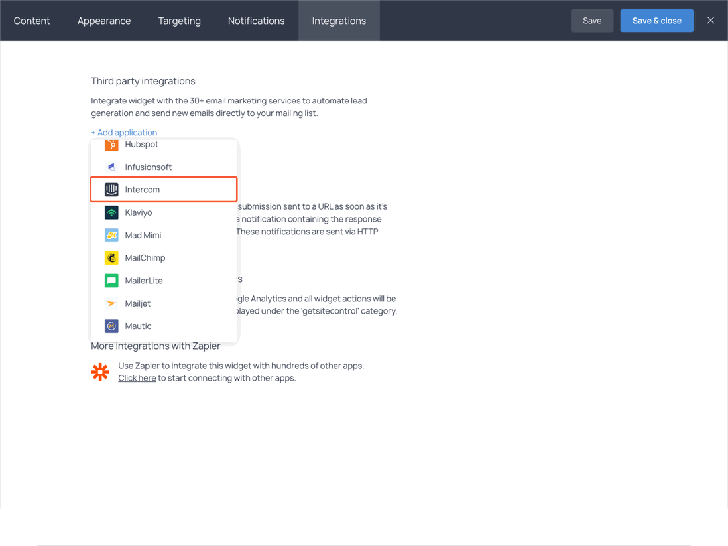This screenshot has height=546, width=728.
Task: Switch to the Appearance tab
Action: [x=103, y=20]
